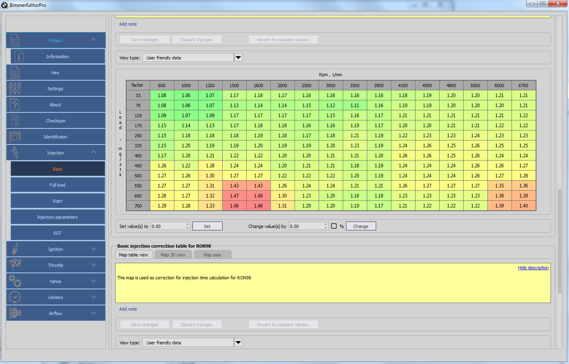Switch to the Map 3D view tab
The width and height of the screenshot is (569, 364).
(x=173, y=255)
